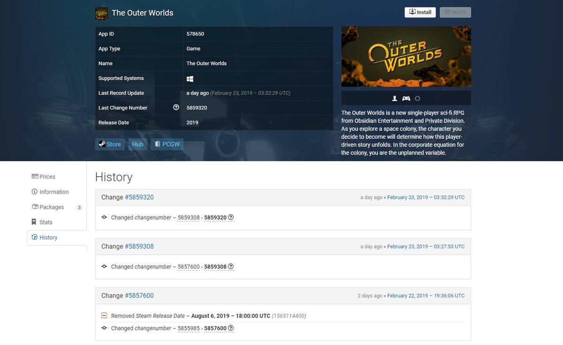Click the dotted circle icon under banner
Image resolution: width=563 pixels, height=345 pixels.
(418, 98)
